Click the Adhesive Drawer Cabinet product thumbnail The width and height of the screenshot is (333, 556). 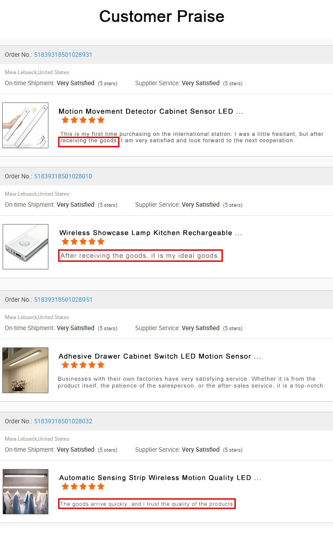25,370
